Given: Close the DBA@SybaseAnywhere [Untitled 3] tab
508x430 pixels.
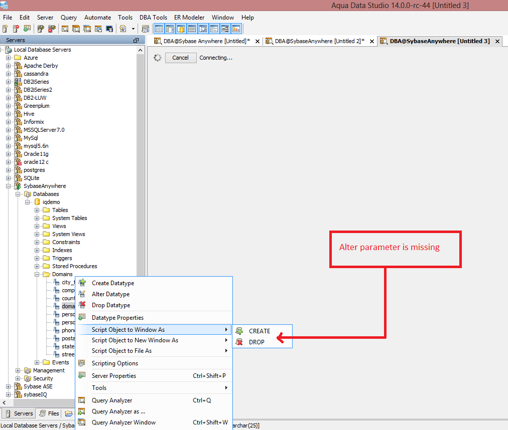Looking at the screenshot, I should [497, 42].
